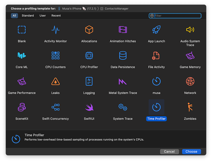Switch to the Standard tab
Image resolution: width=212 pixels, height=162 pixels.
pyautogui.click(x=28, y=16)
